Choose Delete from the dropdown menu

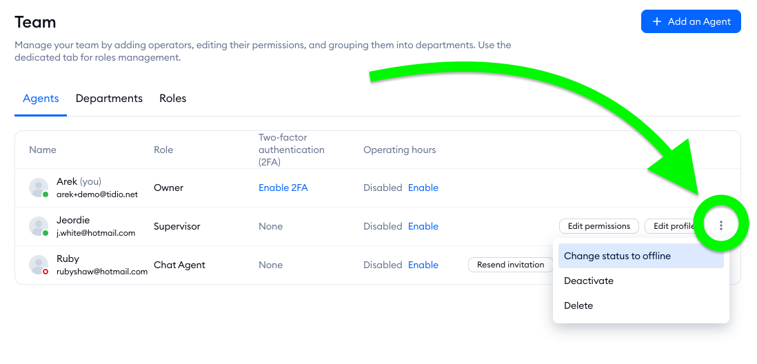[578, 305]
